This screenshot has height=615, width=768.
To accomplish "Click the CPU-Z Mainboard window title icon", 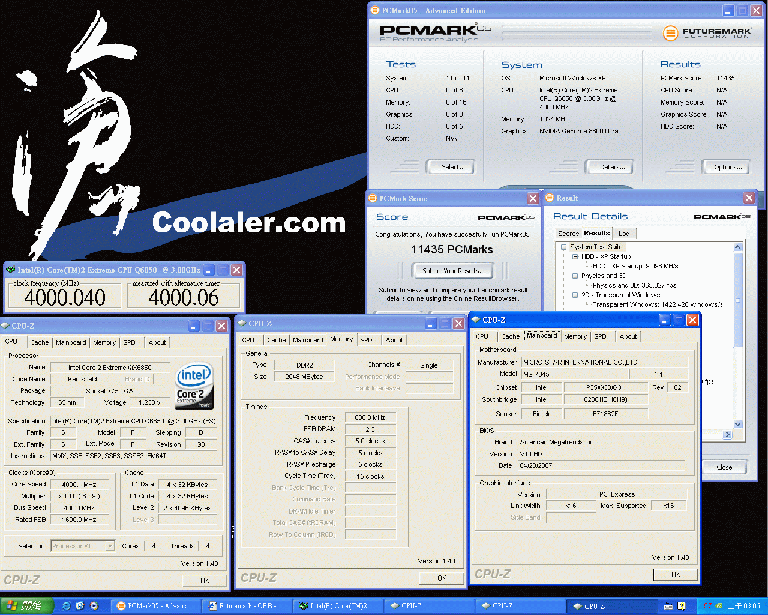I will (476, 320).
